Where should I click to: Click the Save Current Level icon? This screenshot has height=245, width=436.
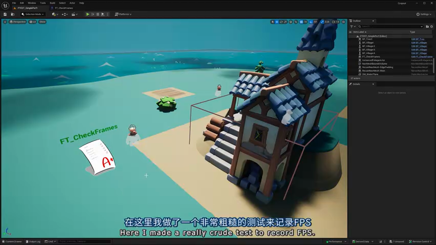coord(5,14)
